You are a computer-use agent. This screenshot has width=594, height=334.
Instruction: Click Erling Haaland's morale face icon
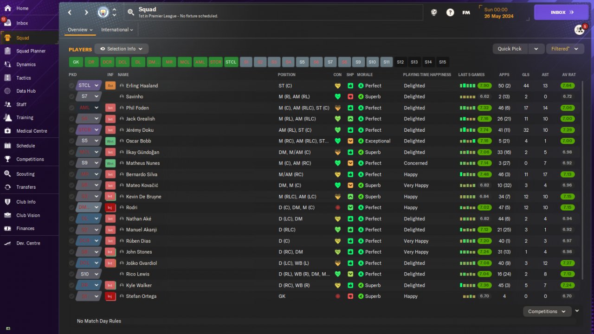click(x=361, y=86)
